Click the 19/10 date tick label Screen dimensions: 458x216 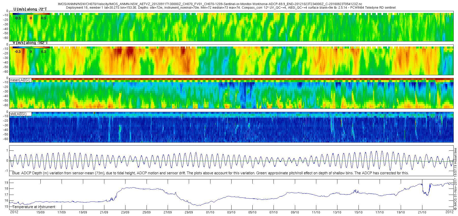(x=400, y=212)
